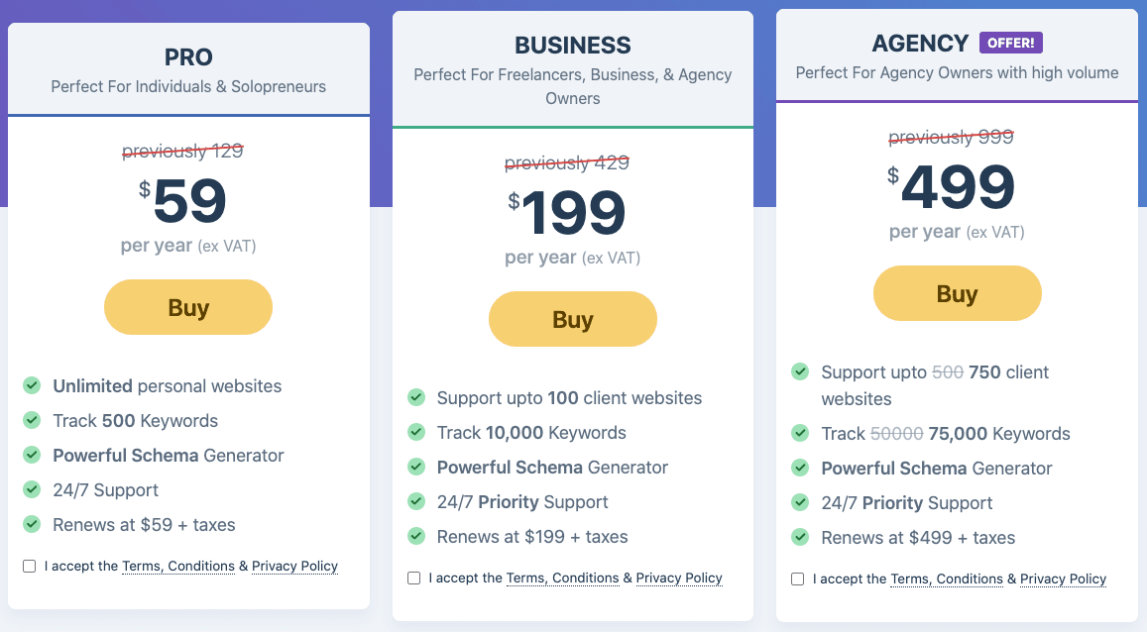Open Privacy Policy link under PRO plan
The height and width of the screenshot is (632, 1147).
pyautogui.click(x=294, y=567)
